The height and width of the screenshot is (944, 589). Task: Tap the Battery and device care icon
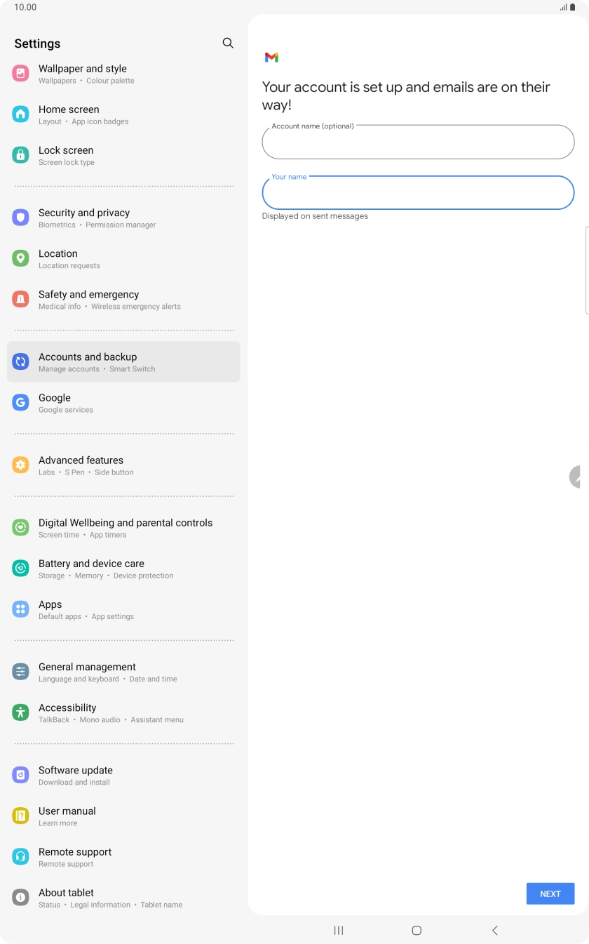coord(21,569)
